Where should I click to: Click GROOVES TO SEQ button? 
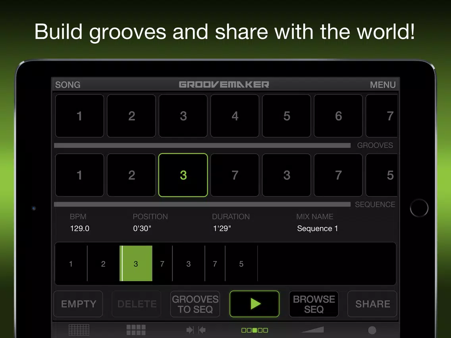(195, 304)
